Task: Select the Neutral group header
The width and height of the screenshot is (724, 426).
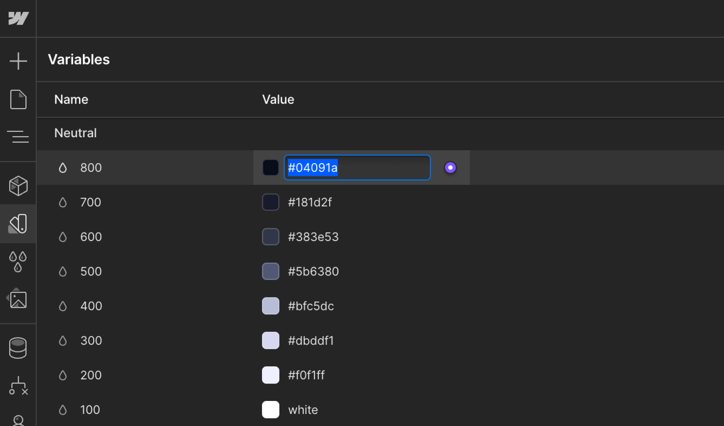Action: (75, 133)
